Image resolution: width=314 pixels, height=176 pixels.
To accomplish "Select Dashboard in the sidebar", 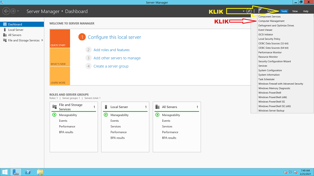I will point(22,24).
